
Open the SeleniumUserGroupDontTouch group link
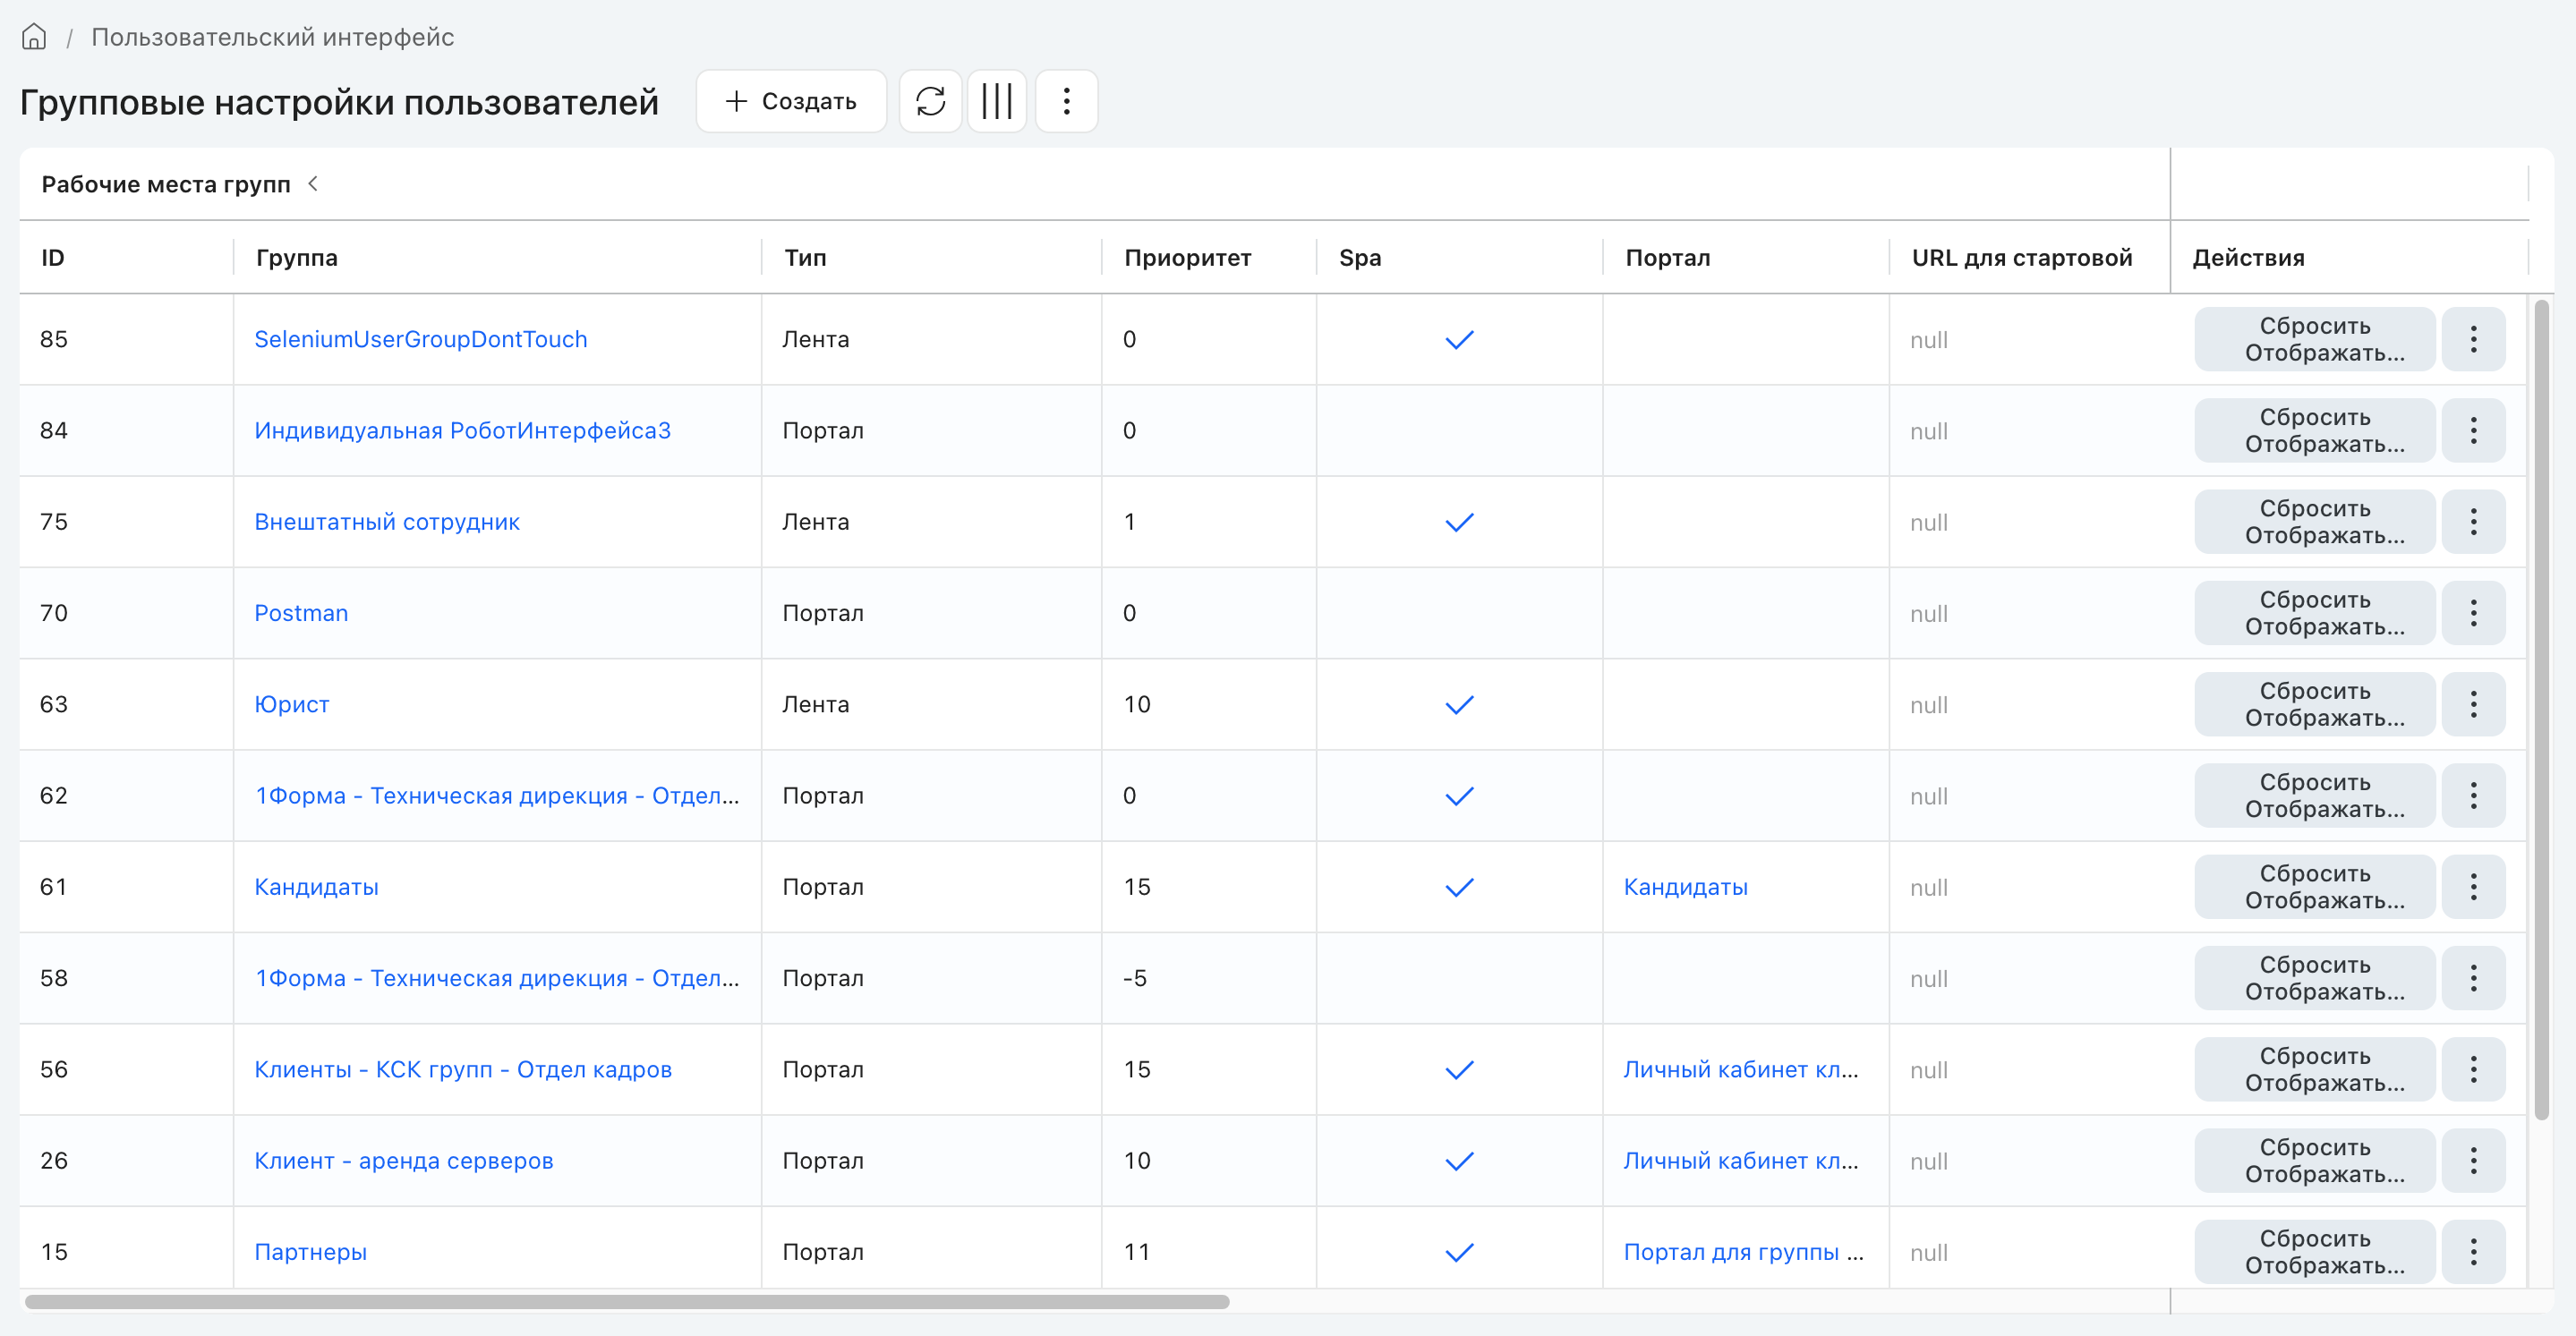[x=420, y=339]
